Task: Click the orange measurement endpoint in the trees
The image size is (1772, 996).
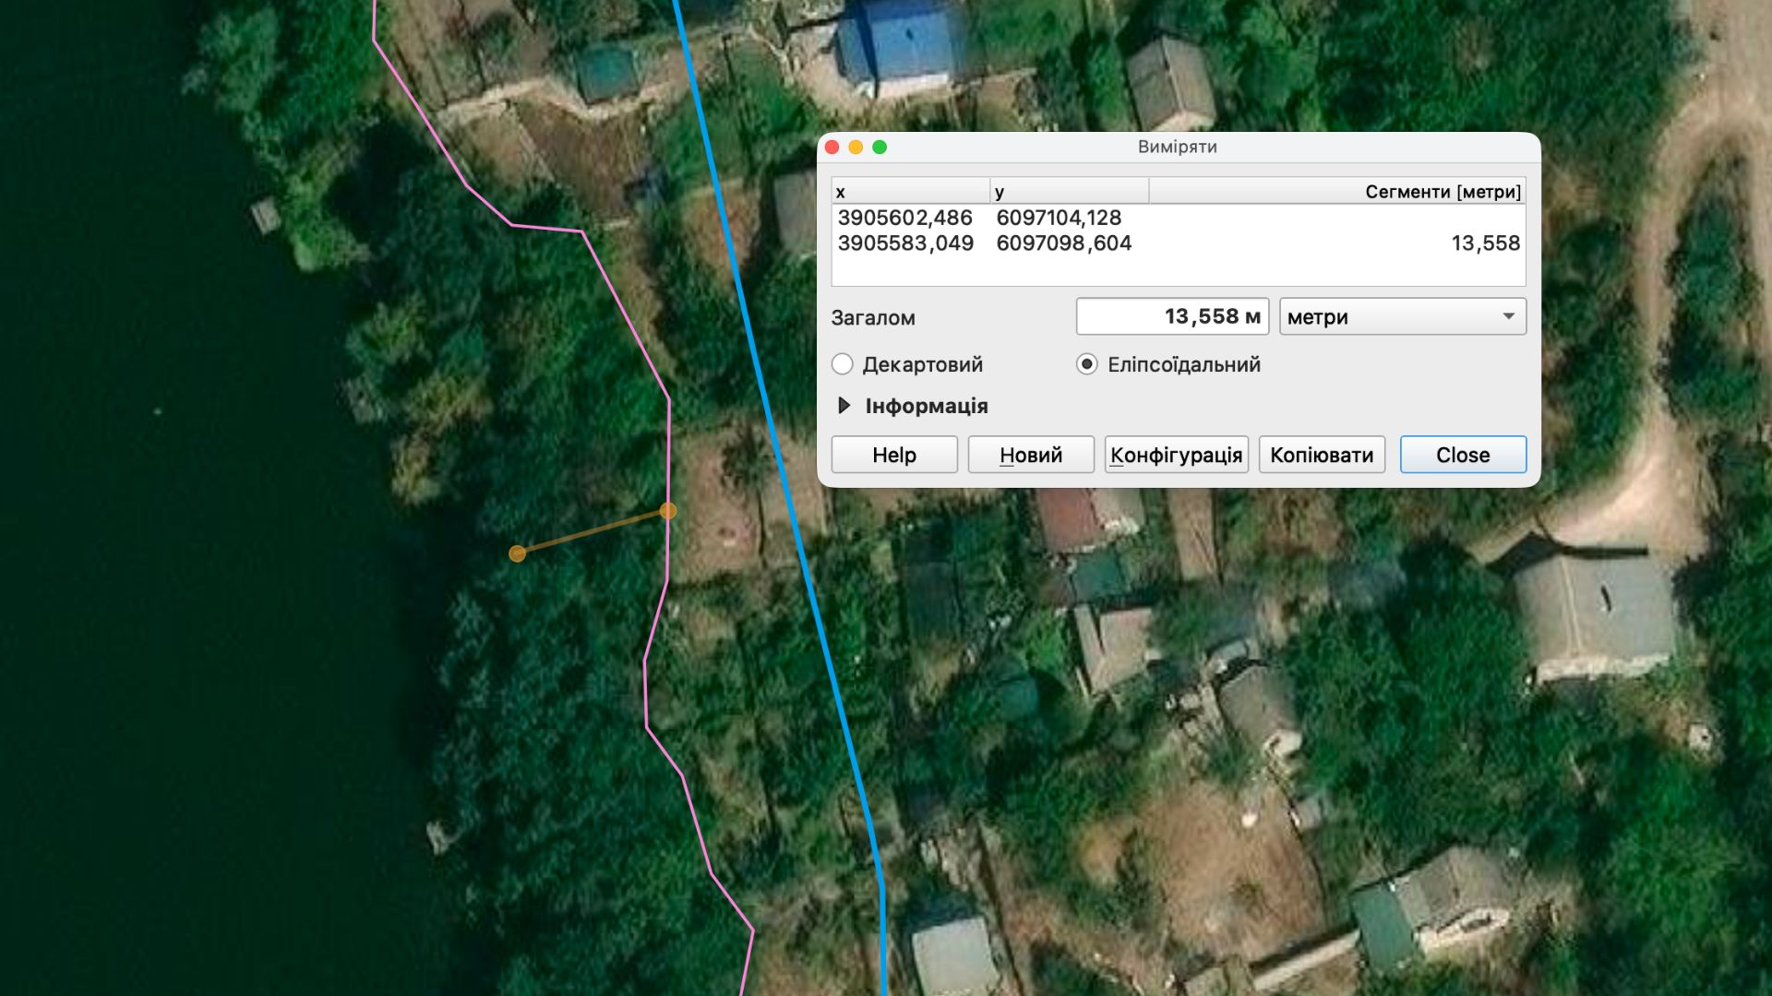Action: 518,553
